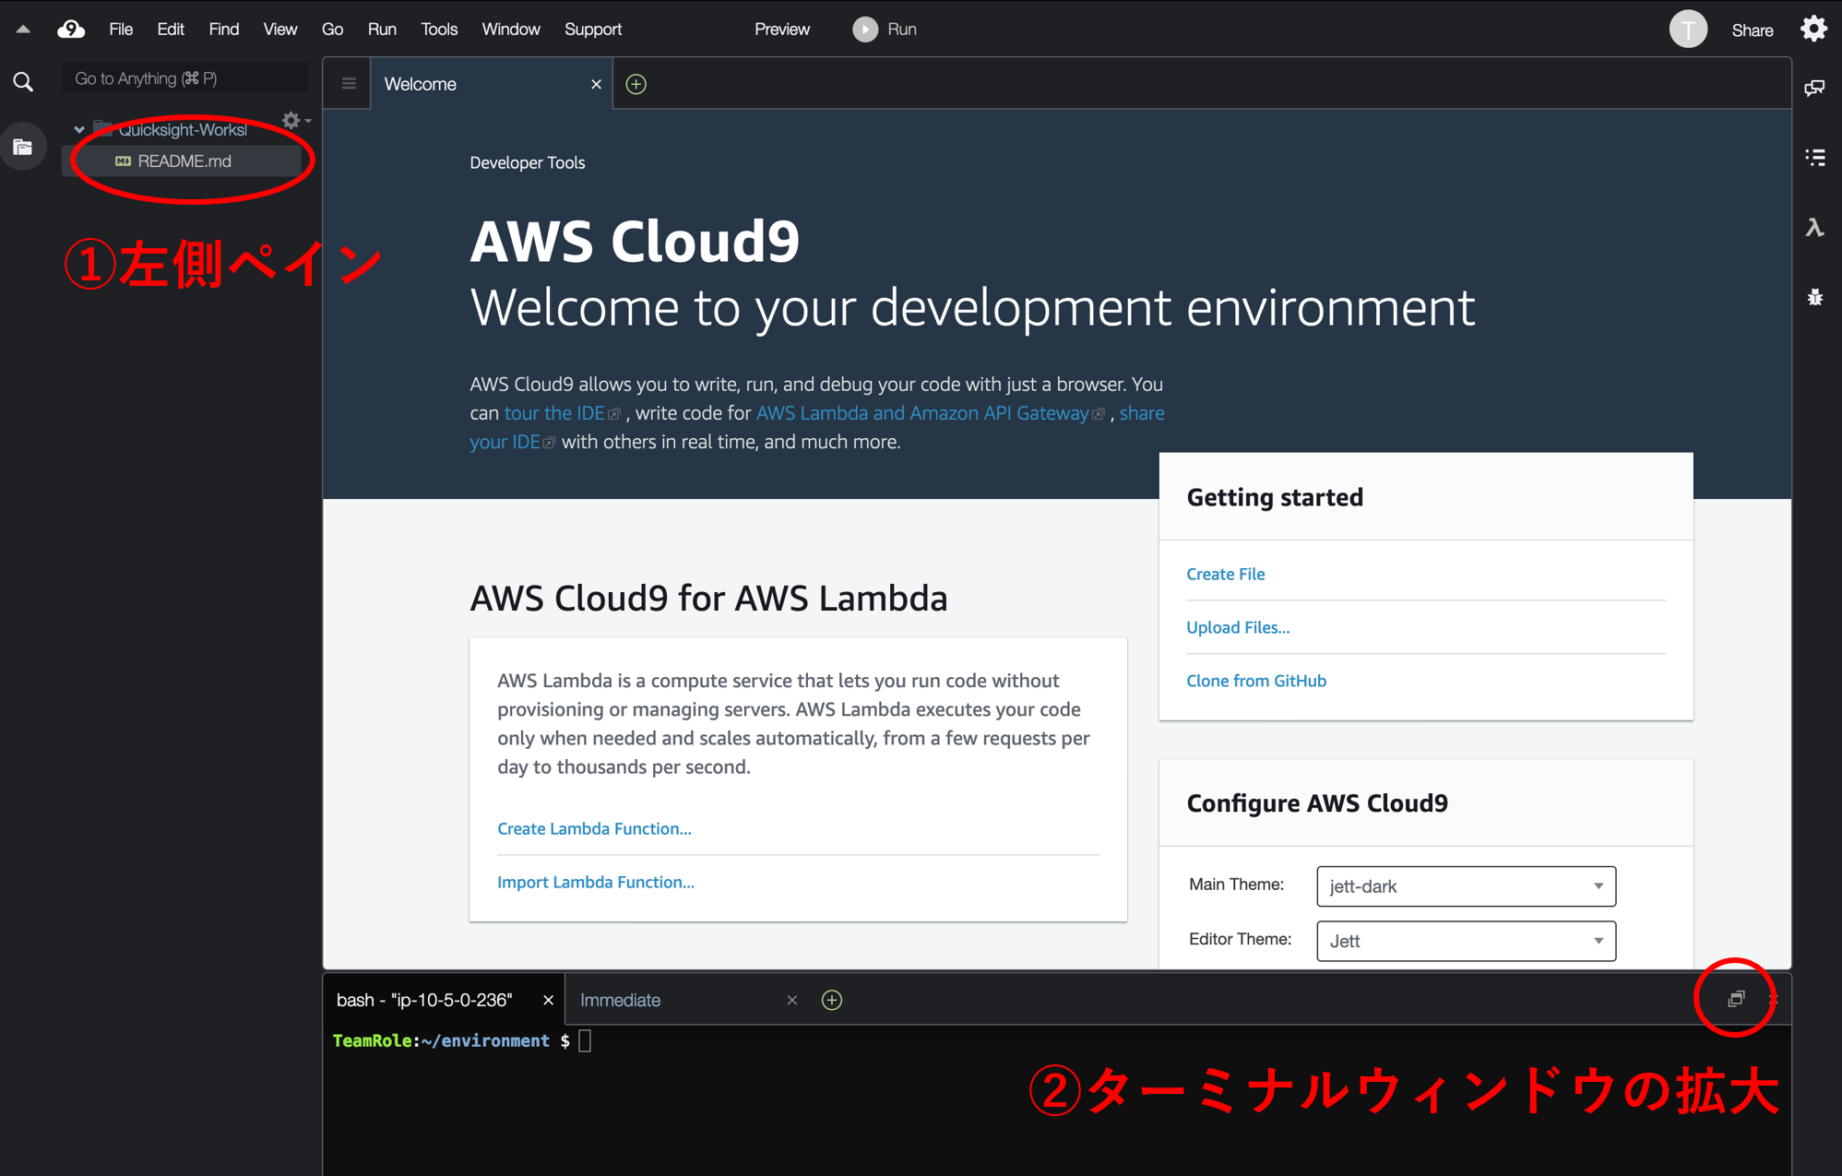The width and height of the screenshot is (1842, 1176).
Task: Open the Window menu
Action: [511, 30]
